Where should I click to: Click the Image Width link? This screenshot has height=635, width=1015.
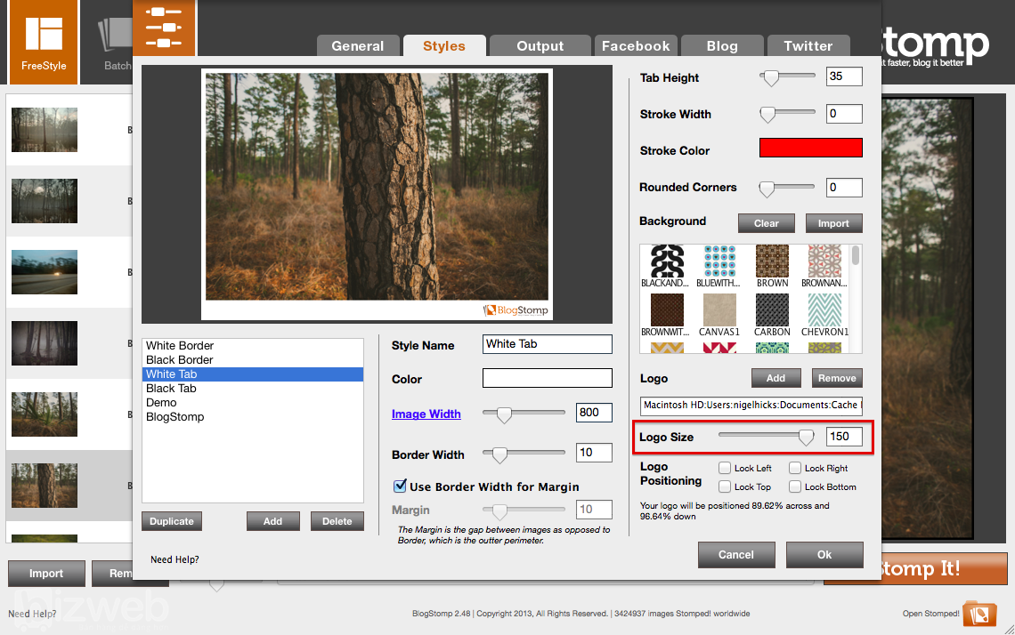click(x=426, y=414)
